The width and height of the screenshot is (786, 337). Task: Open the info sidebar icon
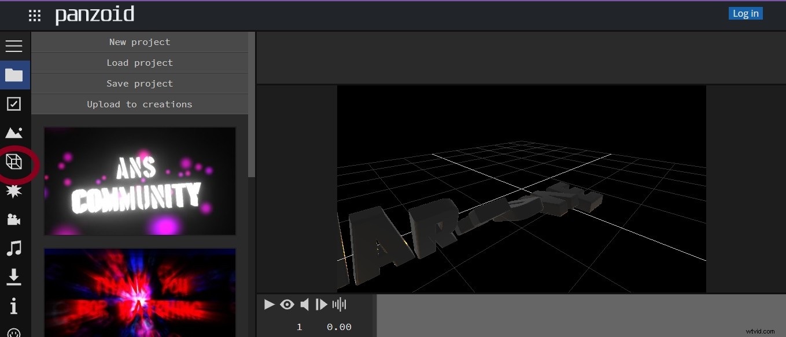click(14, 306)
